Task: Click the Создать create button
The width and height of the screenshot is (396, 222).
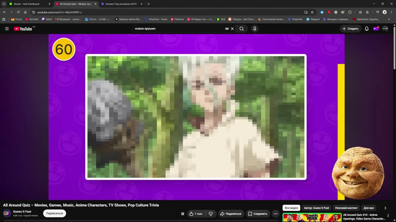Action: 350,29
